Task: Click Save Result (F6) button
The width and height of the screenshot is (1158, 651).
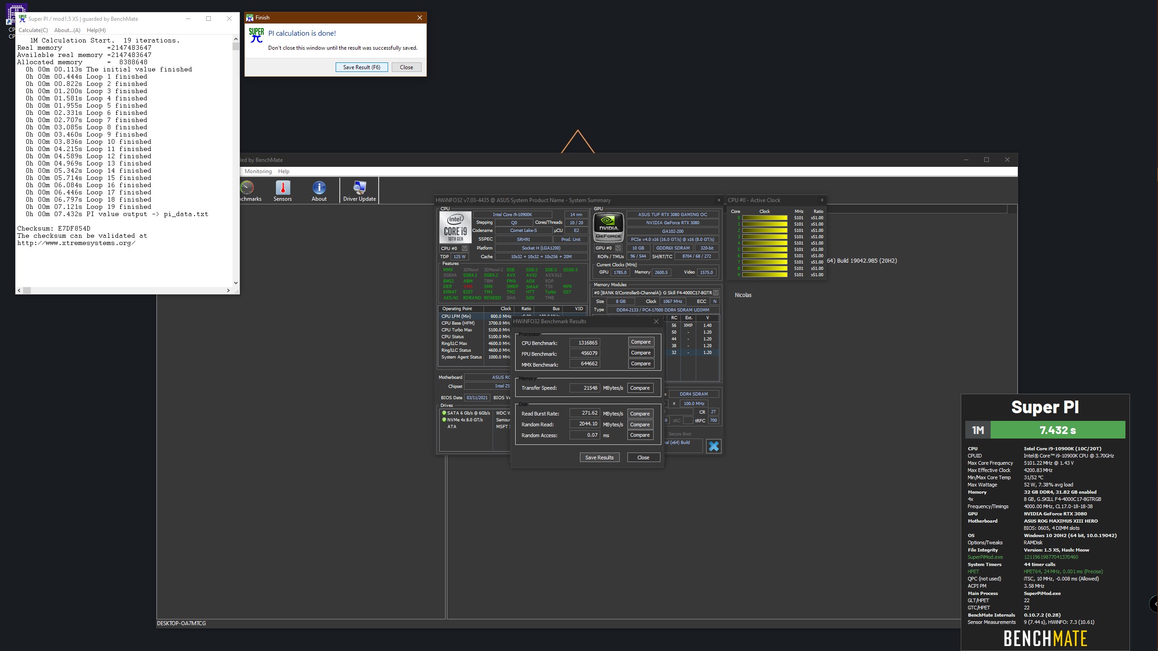Action: (361, 67)
